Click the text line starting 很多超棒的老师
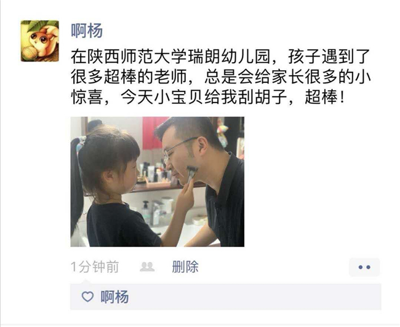 pyautogui.click(x=221, y=77)
